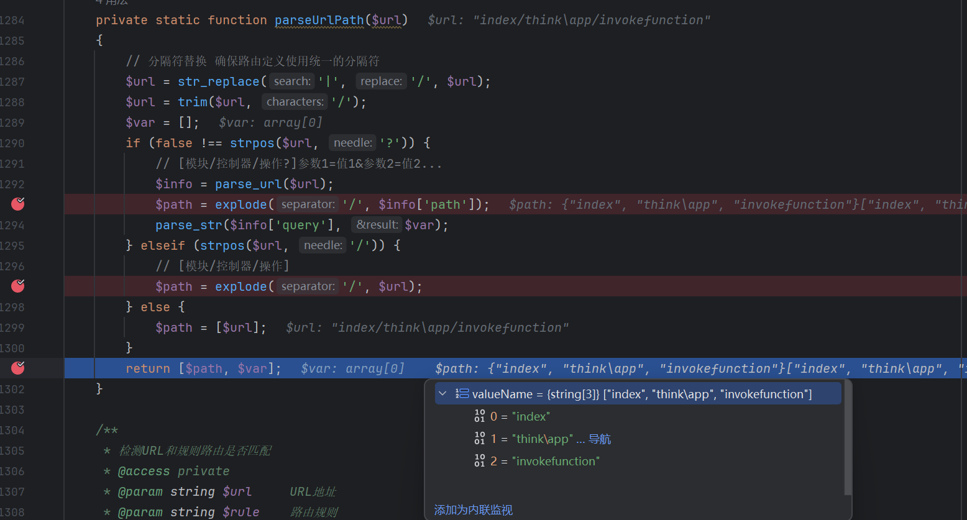Image resolution: width=967 pixels, height=520 pixels.
Task: Click binary icon of element 2 "invokefunction"
Action: tap(479, 461)
